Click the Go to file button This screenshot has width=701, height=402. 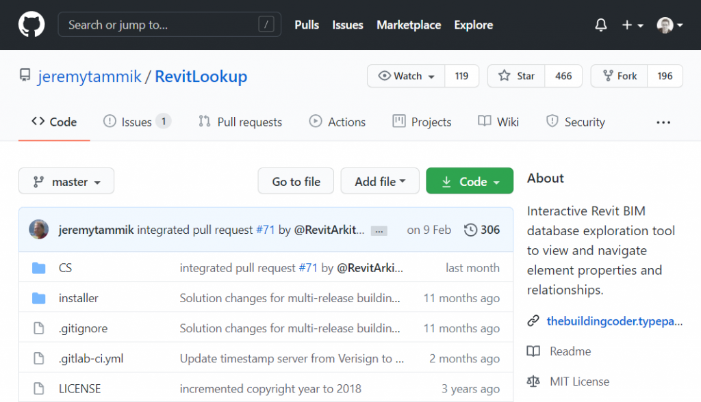pos(296,180)
